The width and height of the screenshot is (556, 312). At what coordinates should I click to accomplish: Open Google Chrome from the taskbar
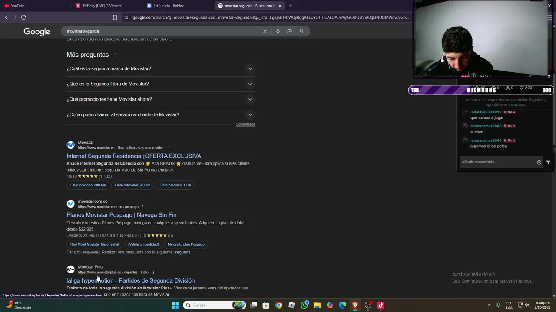click(x=279, y=305)
